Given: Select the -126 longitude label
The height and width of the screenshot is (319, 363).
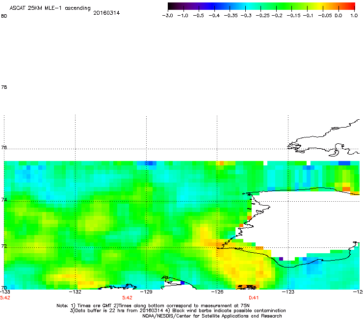Looking at the screenshot, I should coord(217,292).
